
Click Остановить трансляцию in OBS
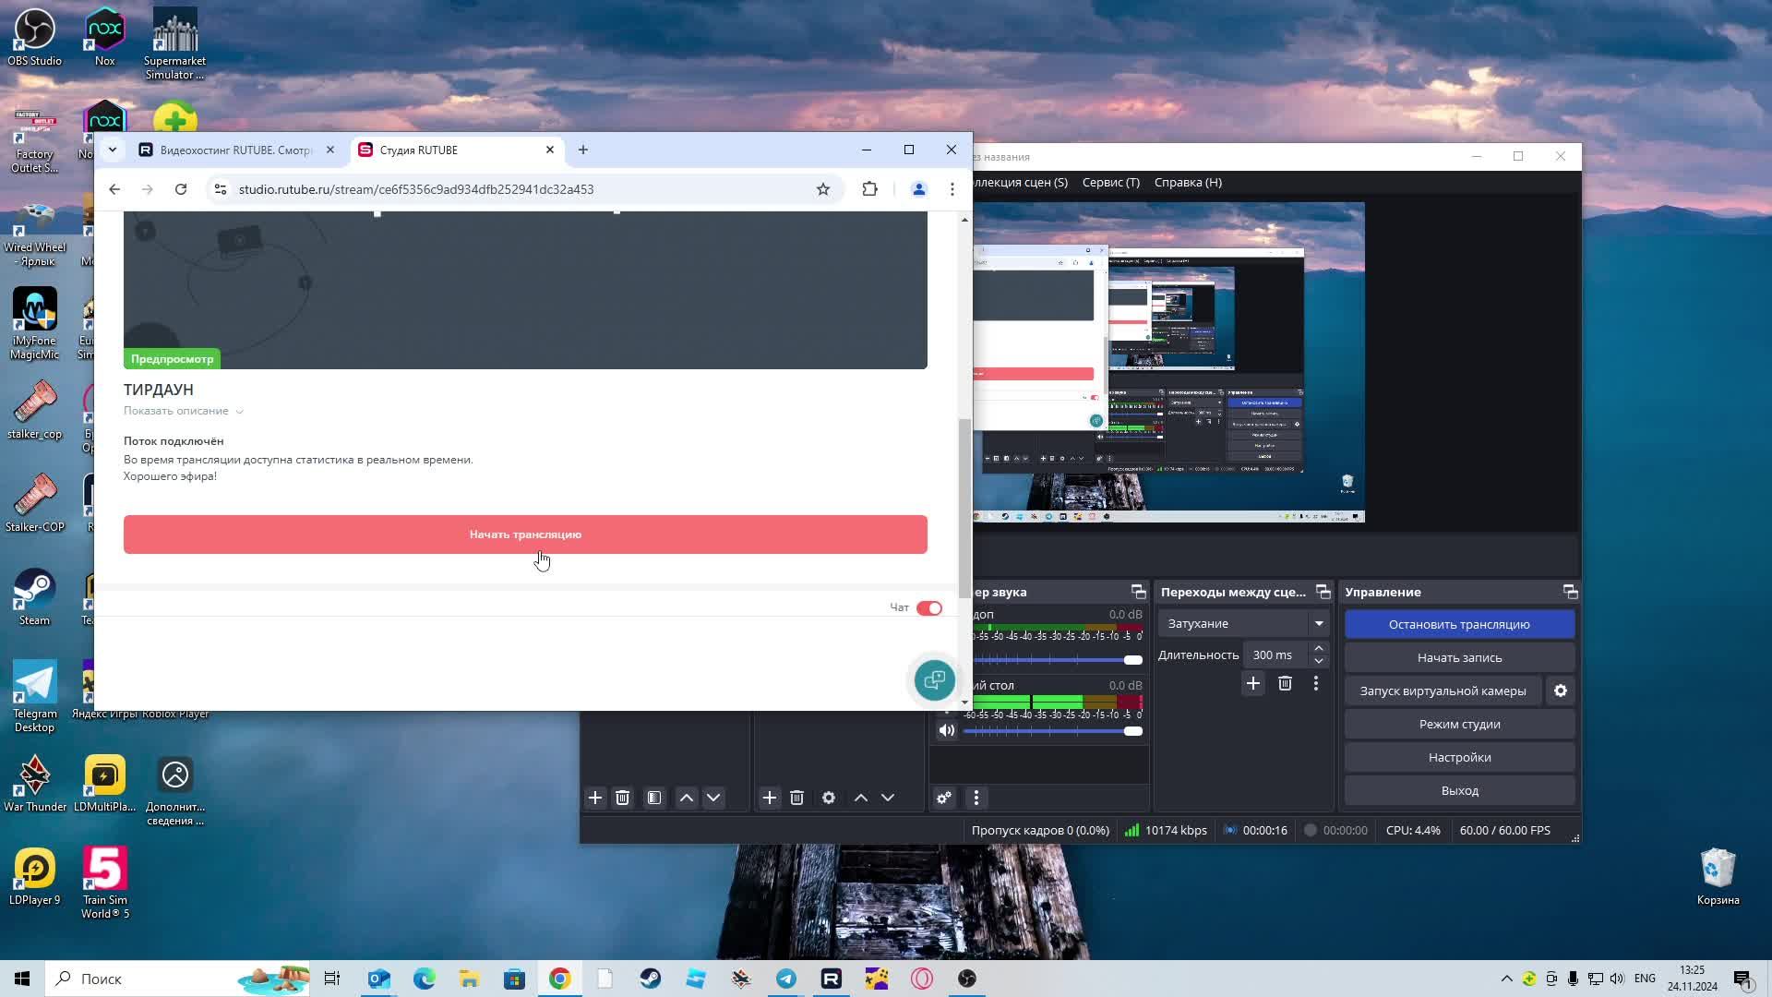click(1459, 624)
